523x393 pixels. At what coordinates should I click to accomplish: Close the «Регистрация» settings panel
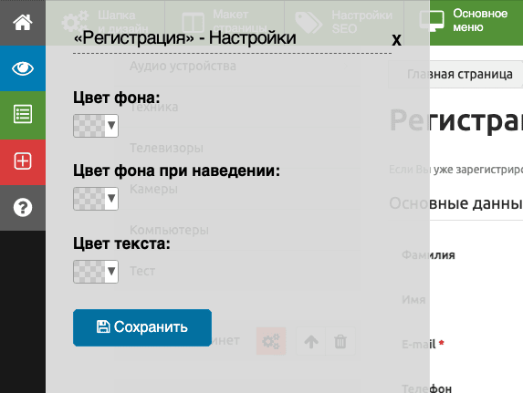(396, 40)
